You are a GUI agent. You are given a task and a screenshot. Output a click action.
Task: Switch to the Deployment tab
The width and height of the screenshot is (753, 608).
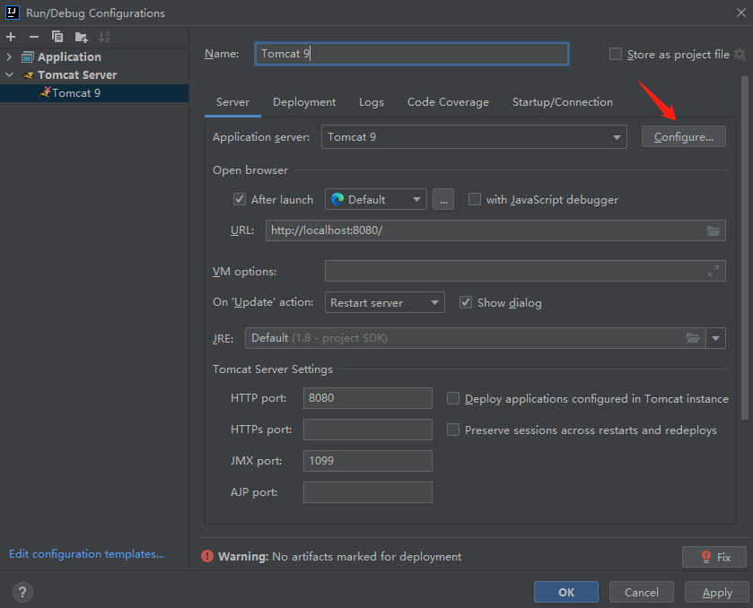coord(304,102)
